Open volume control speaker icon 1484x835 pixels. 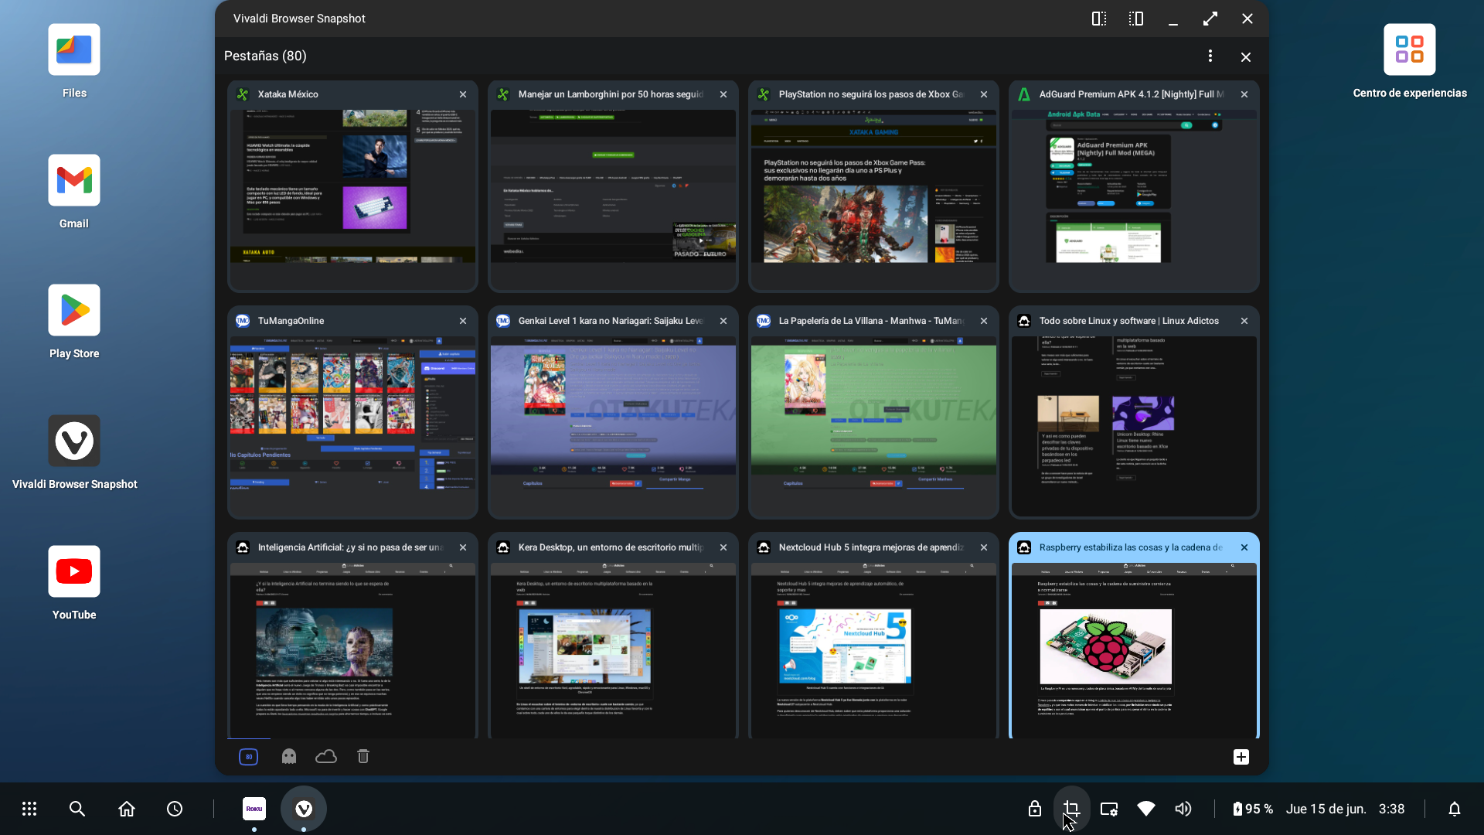point(1183,809)
